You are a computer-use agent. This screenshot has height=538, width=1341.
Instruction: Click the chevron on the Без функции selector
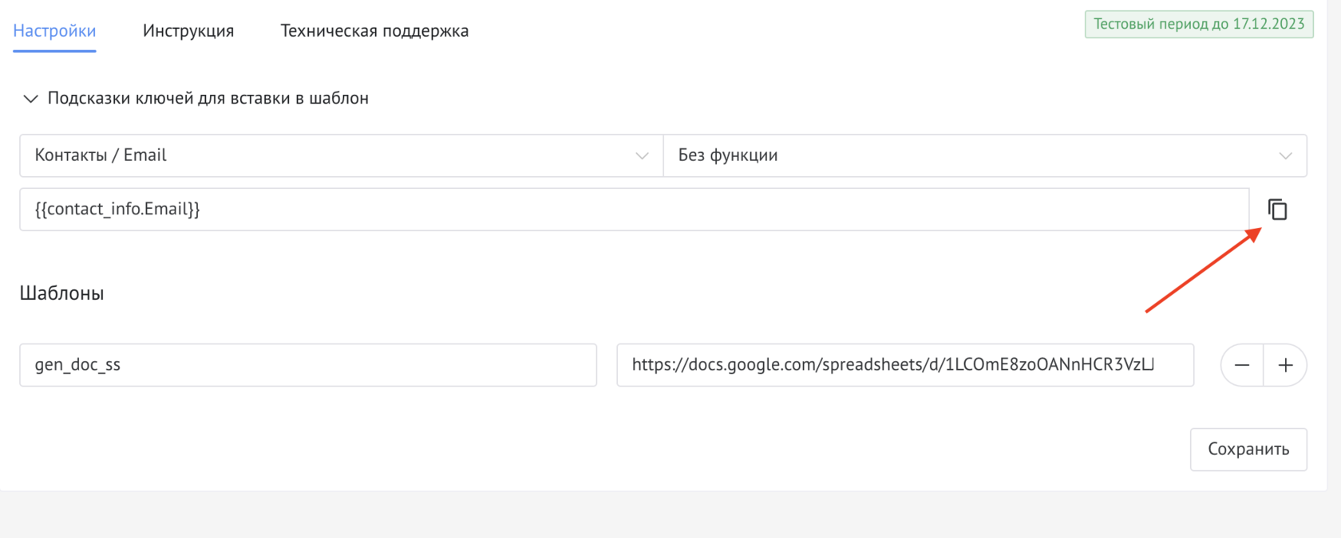pos(1287,155)
